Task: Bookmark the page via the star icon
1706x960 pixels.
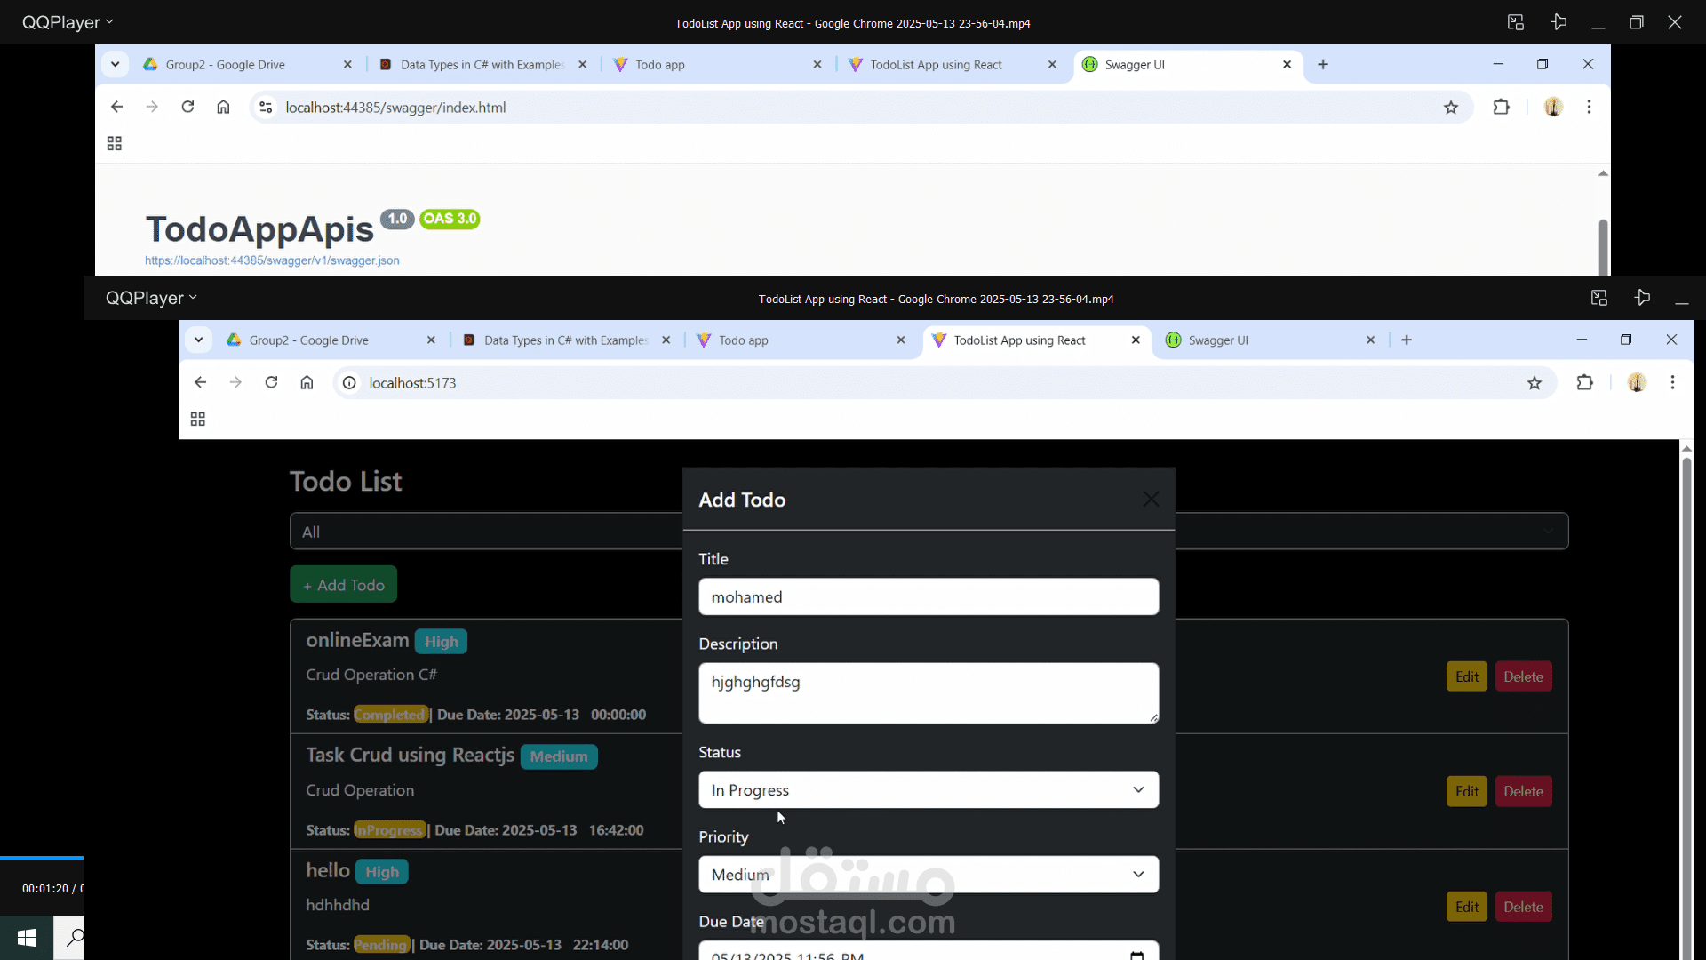Action: (x=1535, y=383)
